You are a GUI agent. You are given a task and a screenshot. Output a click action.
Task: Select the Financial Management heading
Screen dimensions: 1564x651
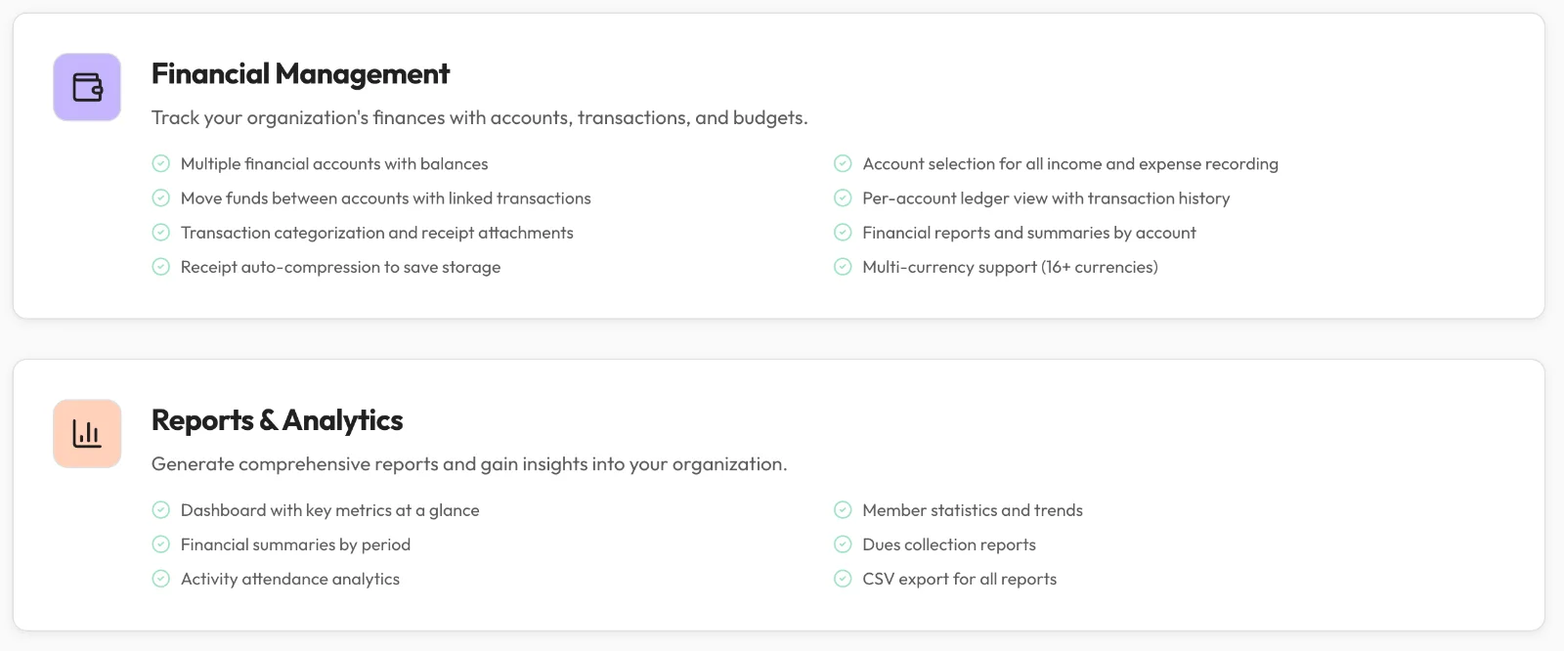(300, 74)
